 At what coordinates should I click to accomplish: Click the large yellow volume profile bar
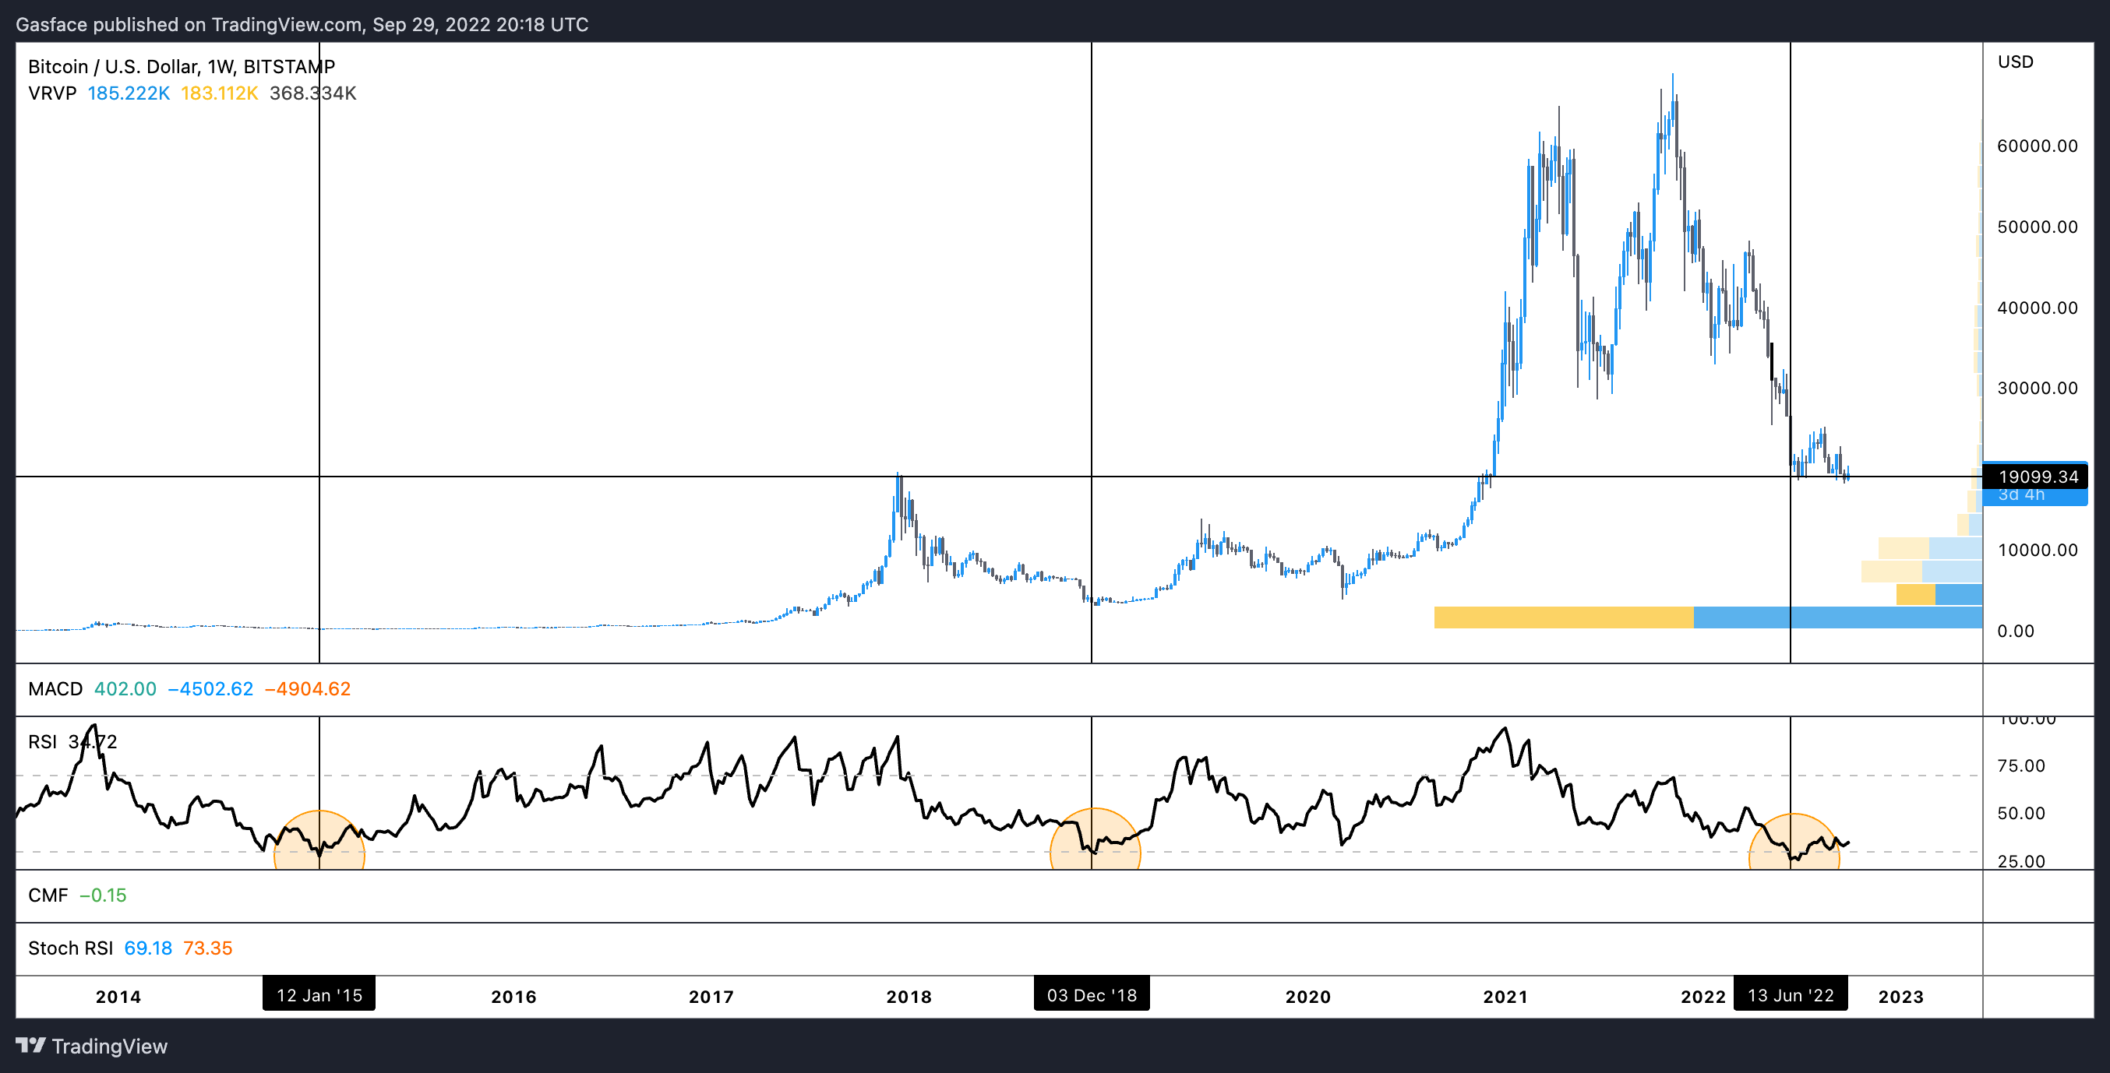point(1563,617)
